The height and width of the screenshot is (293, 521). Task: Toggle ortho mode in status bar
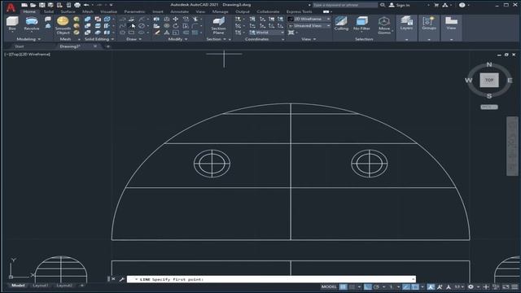coord(367,286)
